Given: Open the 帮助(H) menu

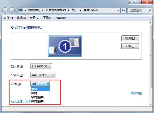Looking at the screenshot, I should pos(61,18).
